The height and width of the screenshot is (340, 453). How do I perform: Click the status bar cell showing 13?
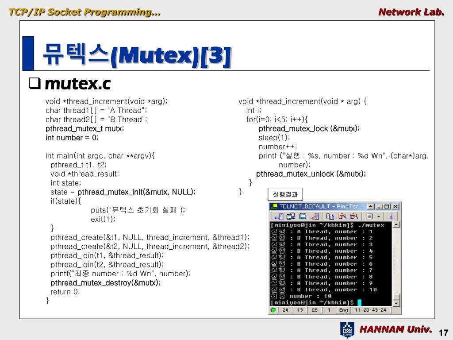pyautogui.click(x=300, y=310)
